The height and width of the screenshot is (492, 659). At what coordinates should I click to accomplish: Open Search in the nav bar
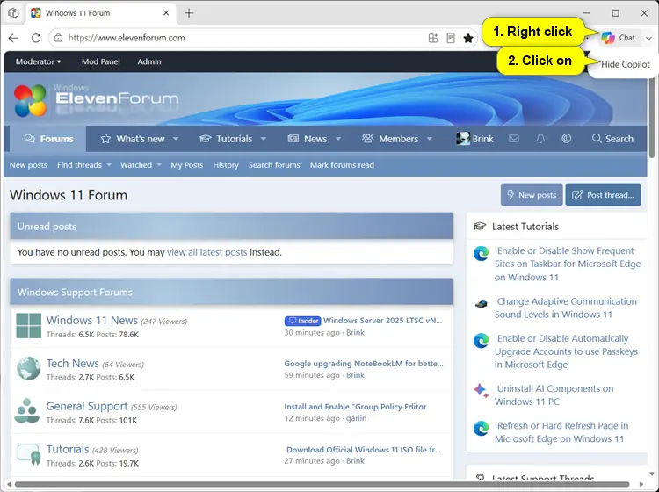612,139
